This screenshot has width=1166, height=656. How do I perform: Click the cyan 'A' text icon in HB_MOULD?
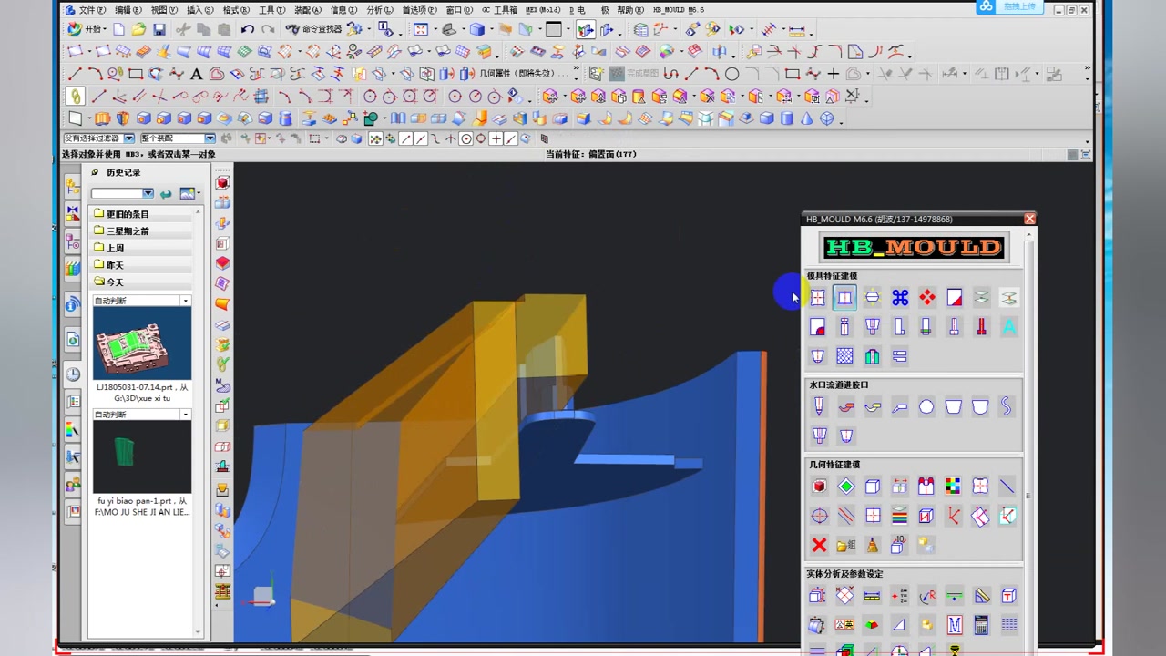pos(1009,327)
